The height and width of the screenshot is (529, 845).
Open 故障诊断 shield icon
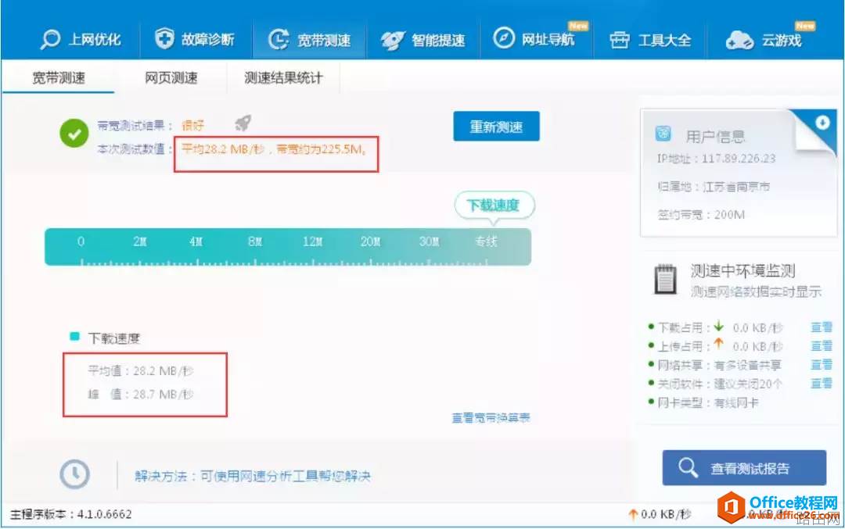[164, 39]
